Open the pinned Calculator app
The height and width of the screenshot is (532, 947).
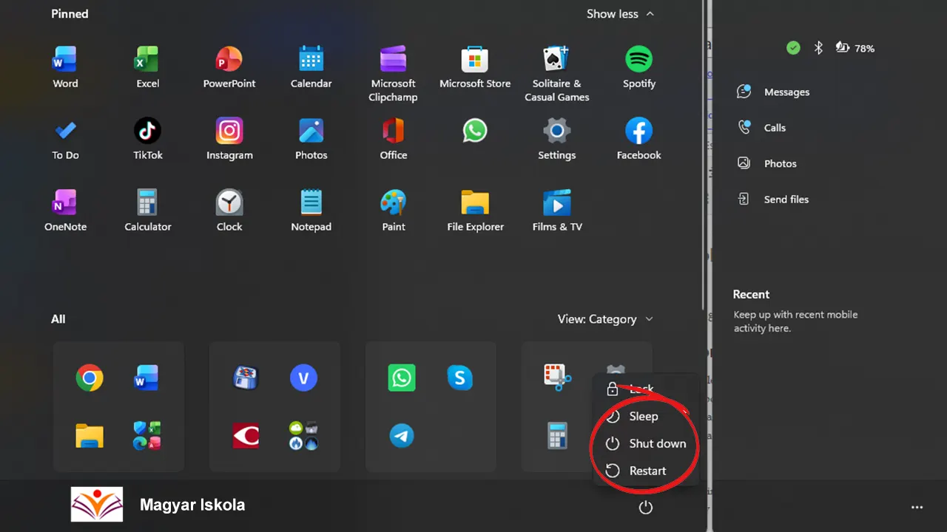click(147, 211)
